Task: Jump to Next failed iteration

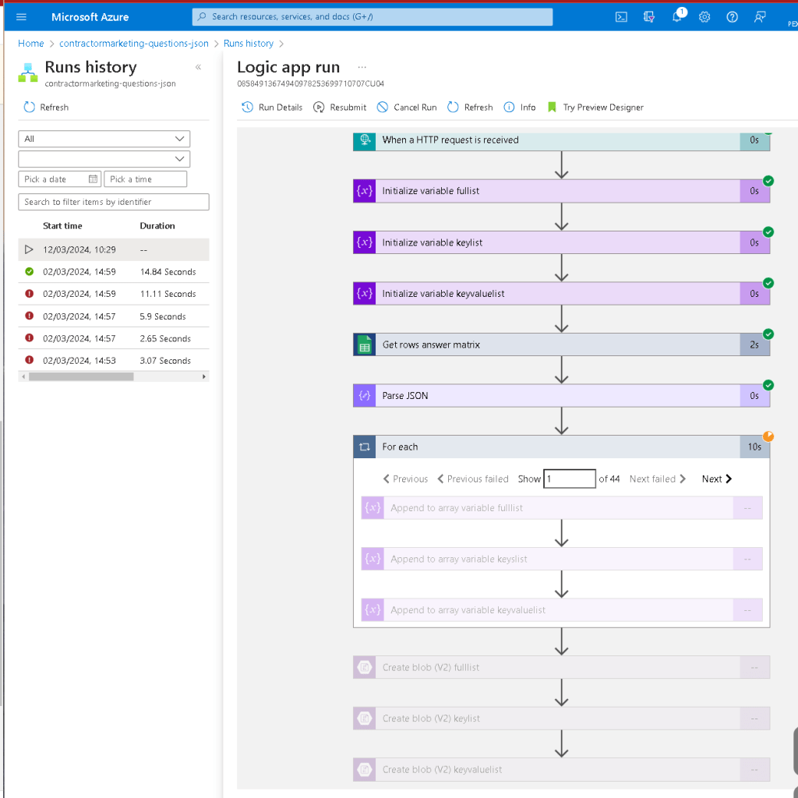Action: (658, 479)
